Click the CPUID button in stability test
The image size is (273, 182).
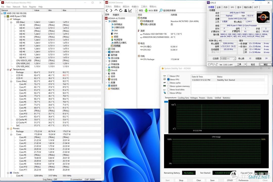[230, 180]
